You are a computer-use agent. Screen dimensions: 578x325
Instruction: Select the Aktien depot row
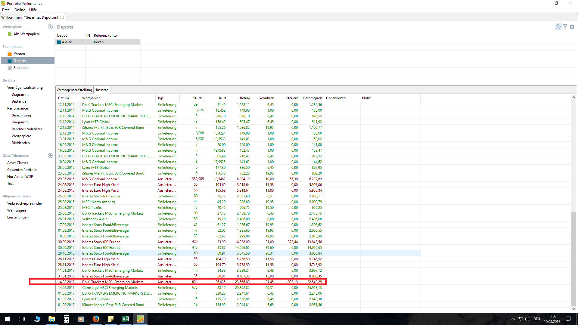click(x=67, y=42)
